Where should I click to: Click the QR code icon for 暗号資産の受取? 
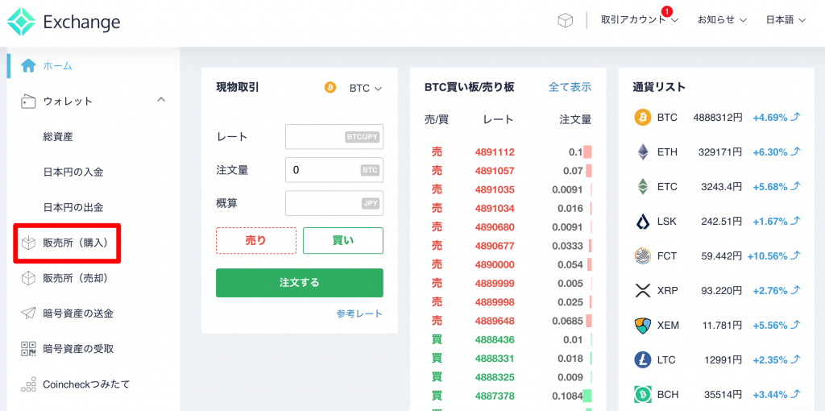(x=29, y=349)
